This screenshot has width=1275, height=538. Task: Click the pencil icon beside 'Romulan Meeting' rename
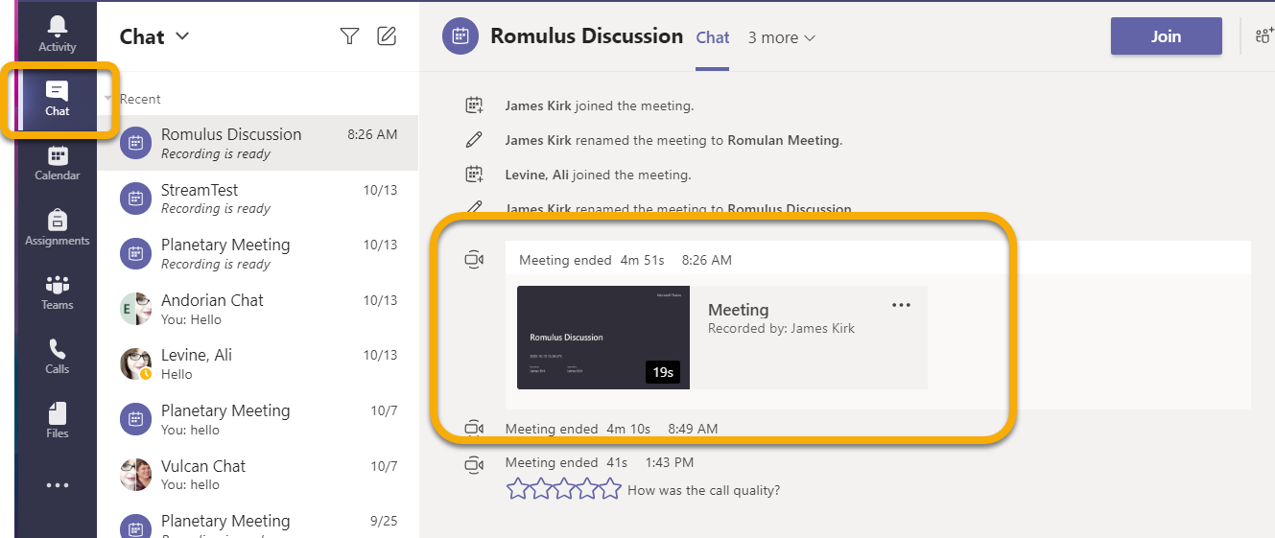473,140
